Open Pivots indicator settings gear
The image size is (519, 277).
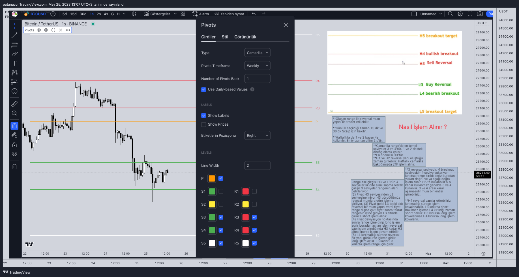[x=46, y=30]
